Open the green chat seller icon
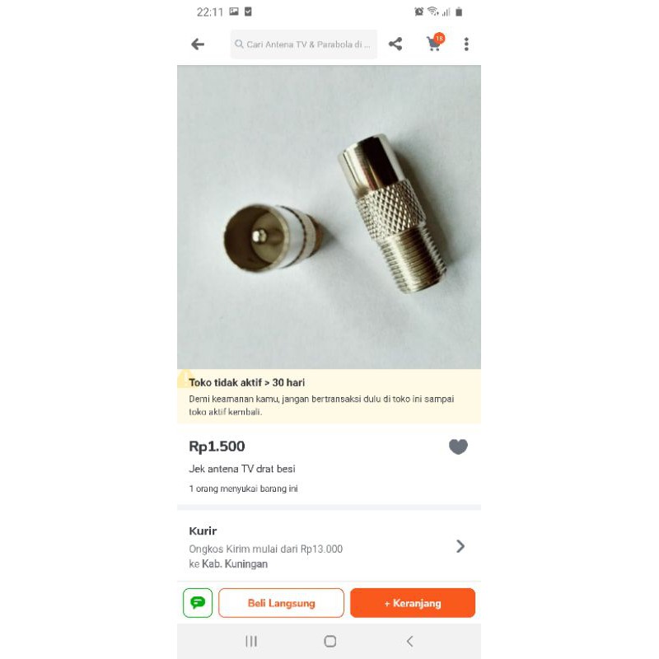 pyautogui.click(x=198, y=603)
